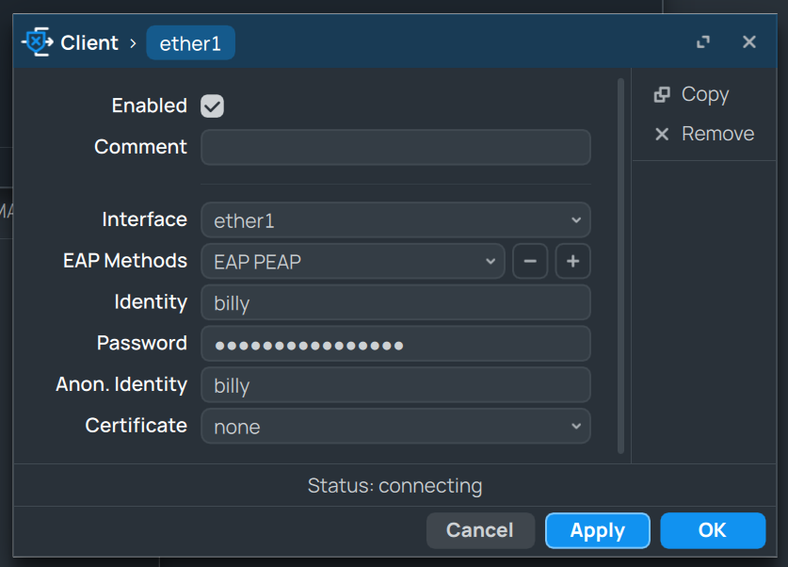Click the Remove X icon
This screenshot has width=788, height=567.
pyautogui.click(x=662, y=135)
